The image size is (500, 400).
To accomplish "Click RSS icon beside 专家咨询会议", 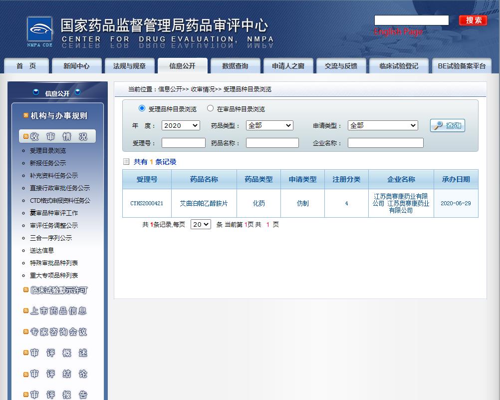I will pyautogui.click(x=26, y=332).
